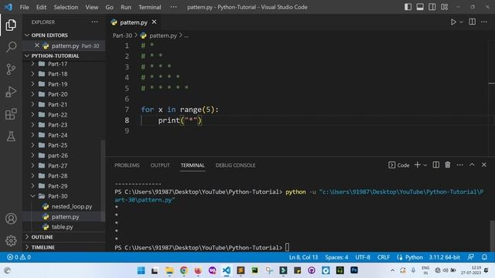The height and width of the screenshot is (278, 495).
Task: Change indentation via Spaces: 4
Action: 336,257
